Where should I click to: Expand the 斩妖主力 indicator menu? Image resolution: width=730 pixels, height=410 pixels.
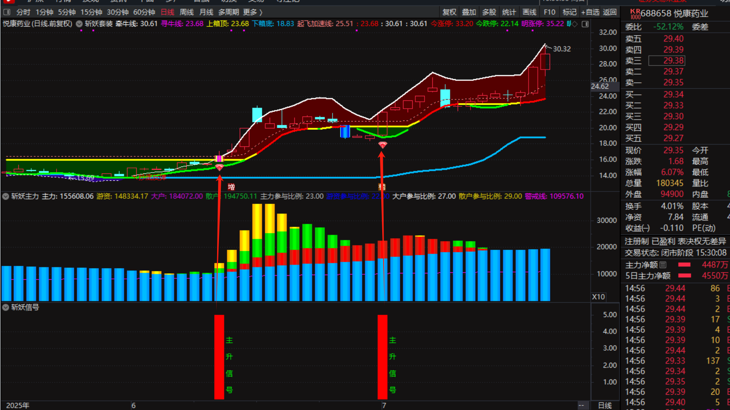click(x=6, y=196)
